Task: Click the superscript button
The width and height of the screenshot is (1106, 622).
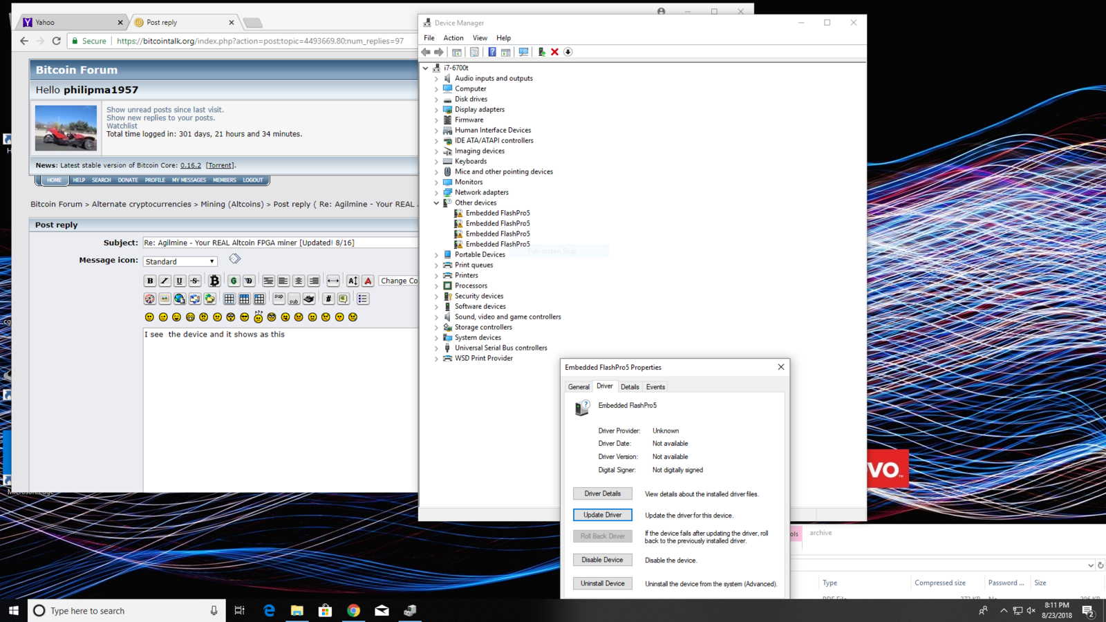Action: pyautogui.click(x=279, y=299)
